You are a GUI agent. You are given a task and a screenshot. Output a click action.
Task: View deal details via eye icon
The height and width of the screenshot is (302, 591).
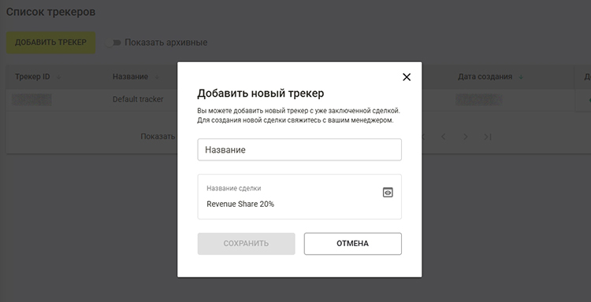tap(388, 193)
